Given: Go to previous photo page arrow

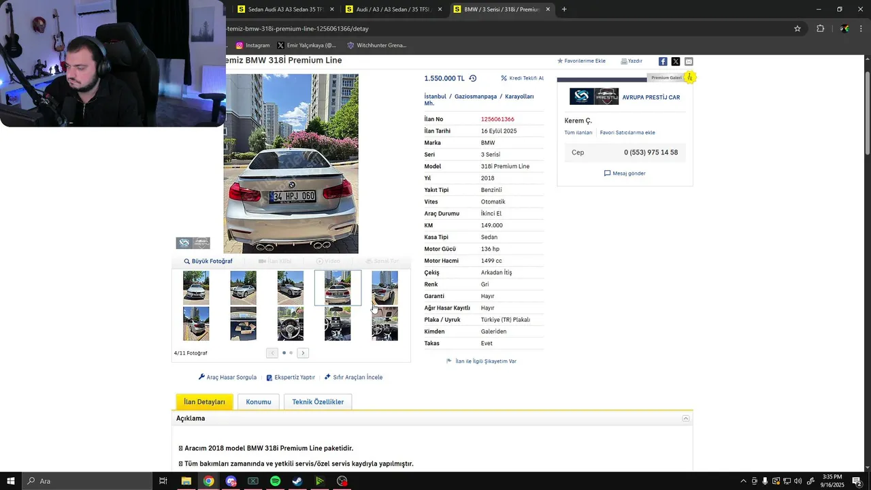Looking at the screenshot, I should [272, 353].
